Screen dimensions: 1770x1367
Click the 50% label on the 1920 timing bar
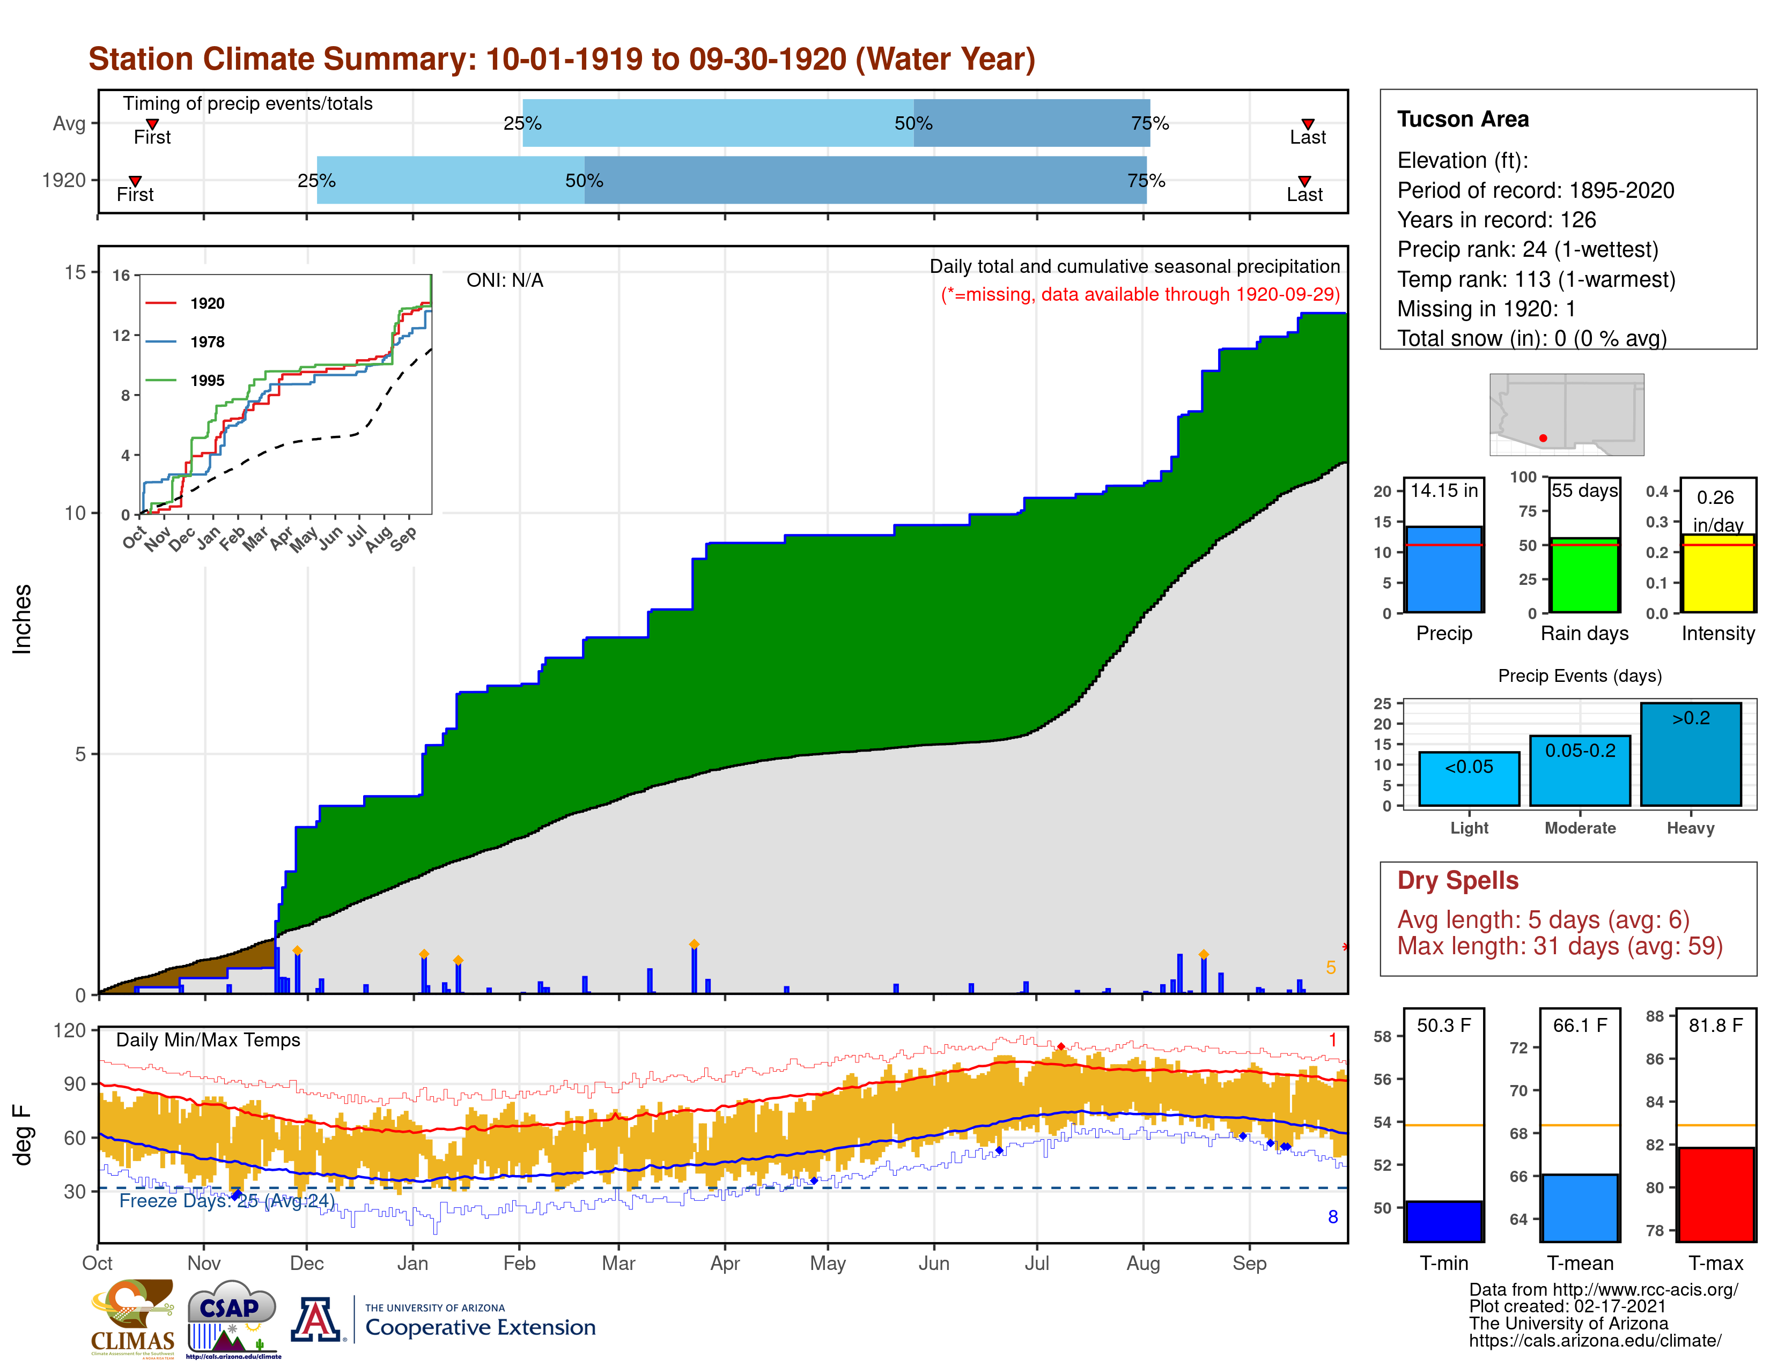(584, 181)
